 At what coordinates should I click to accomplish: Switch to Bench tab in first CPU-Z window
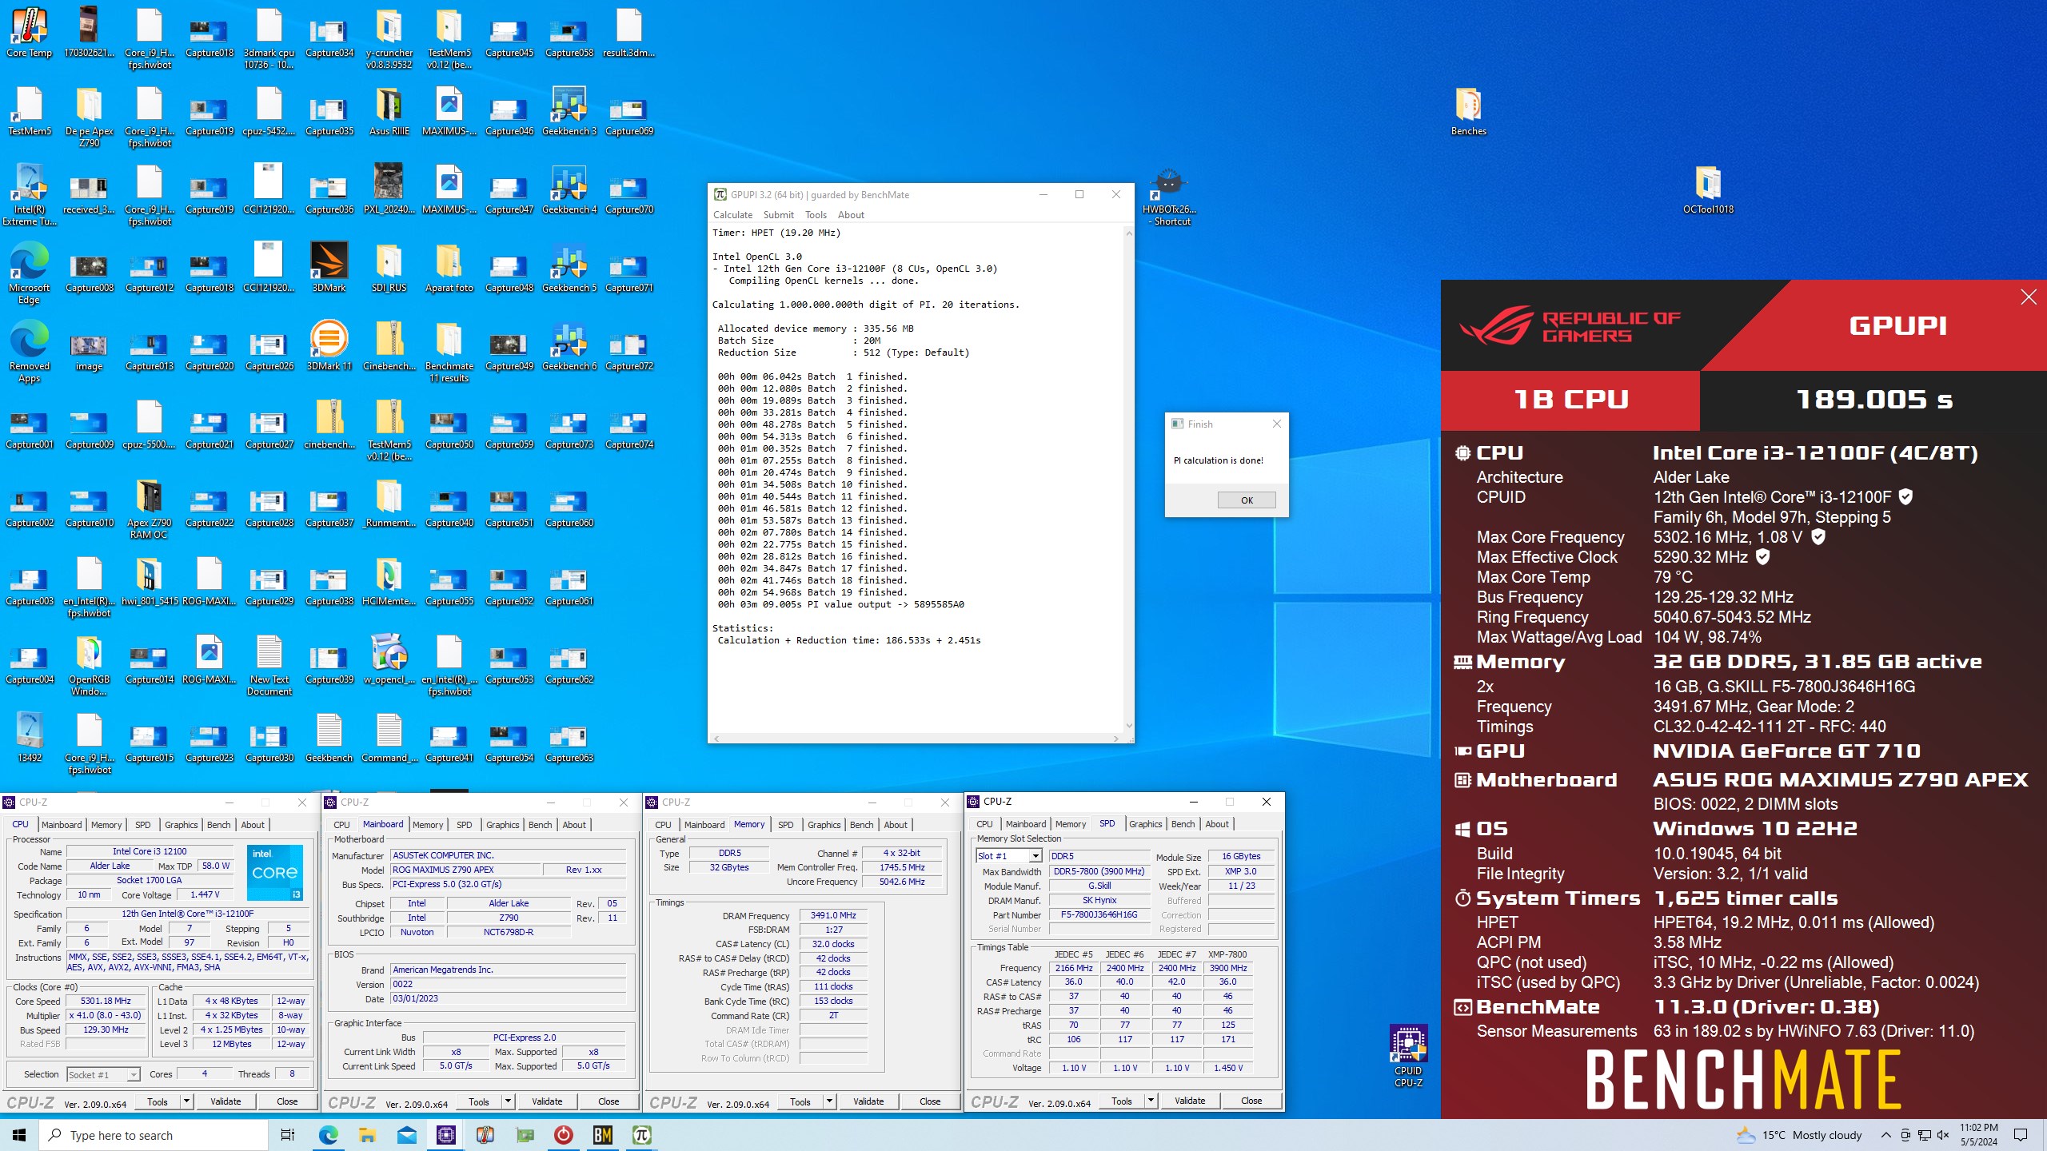pyautogui.click(x=218, y=825)
